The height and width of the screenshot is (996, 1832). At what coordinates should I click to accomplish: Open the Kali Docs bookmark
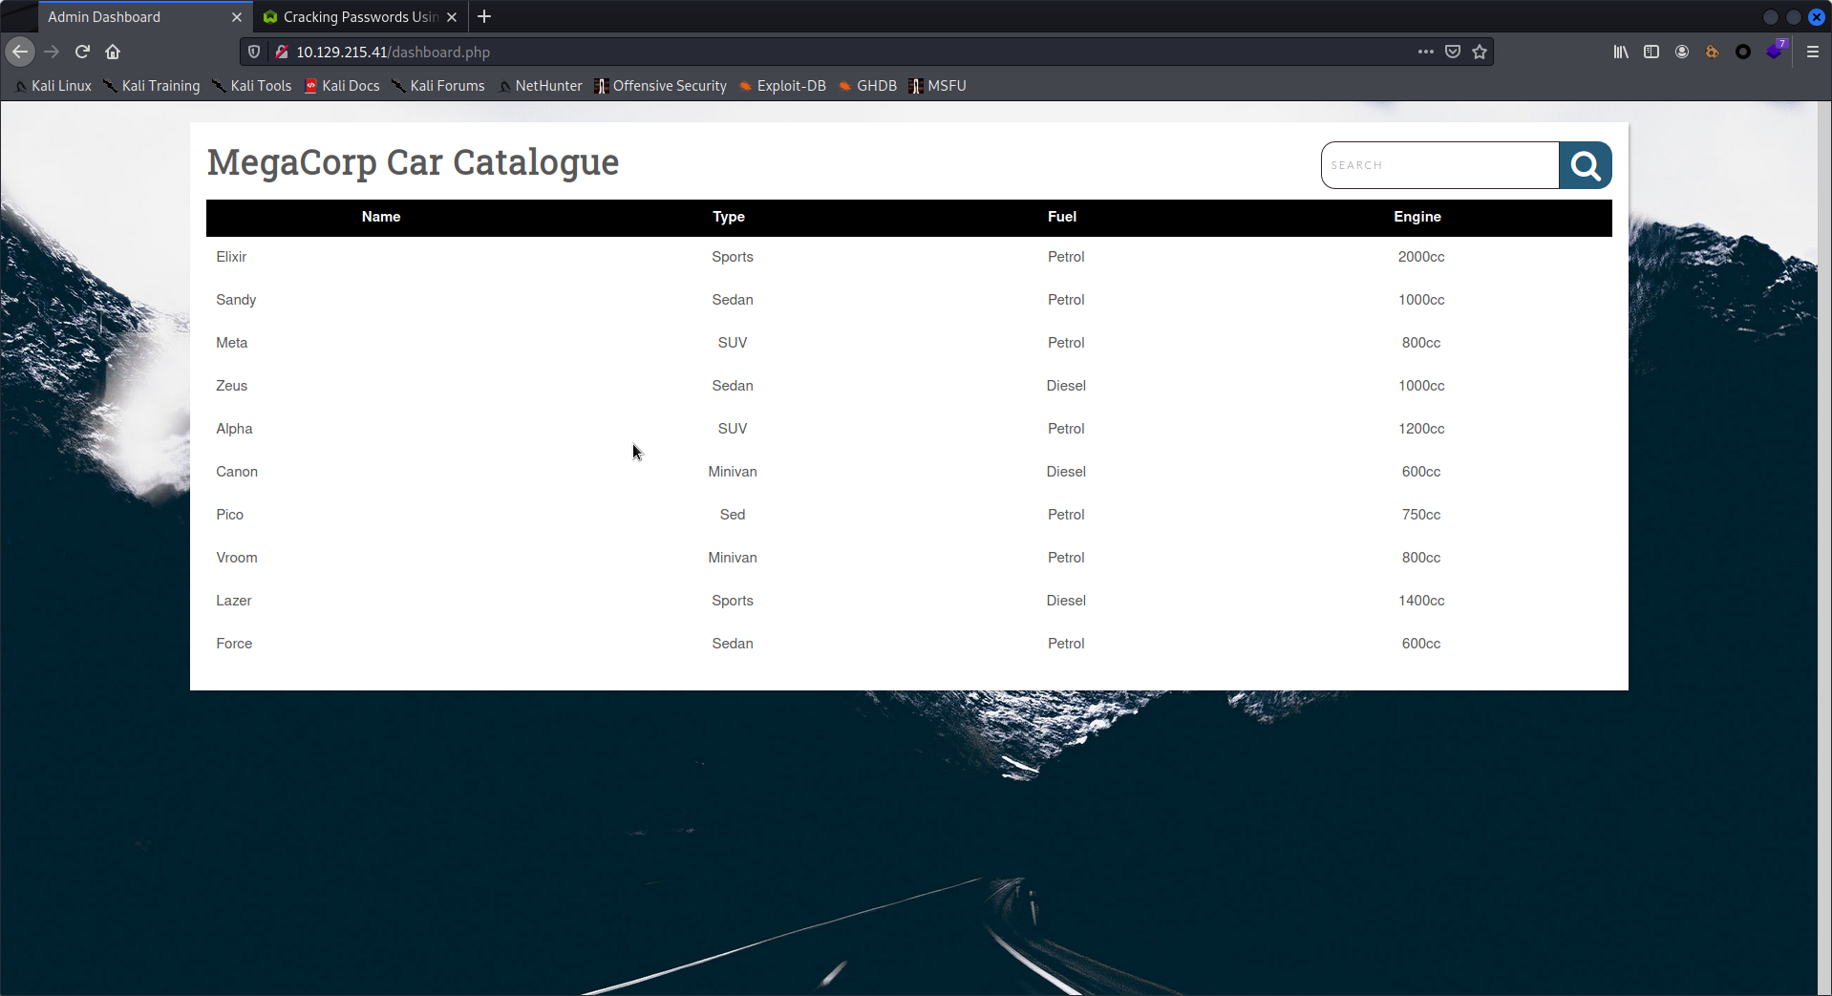click(x=342, y=86)
